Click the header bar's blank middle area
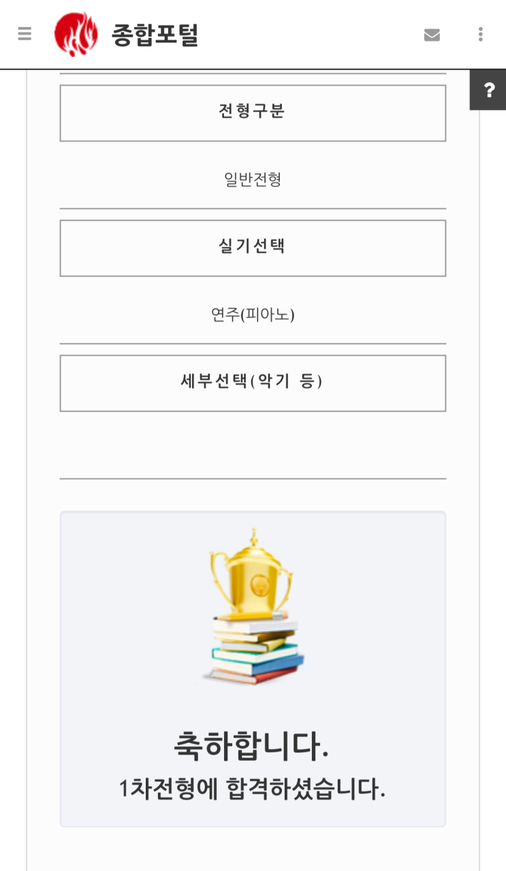Screen dimensions: 506x871 (306, 34)
